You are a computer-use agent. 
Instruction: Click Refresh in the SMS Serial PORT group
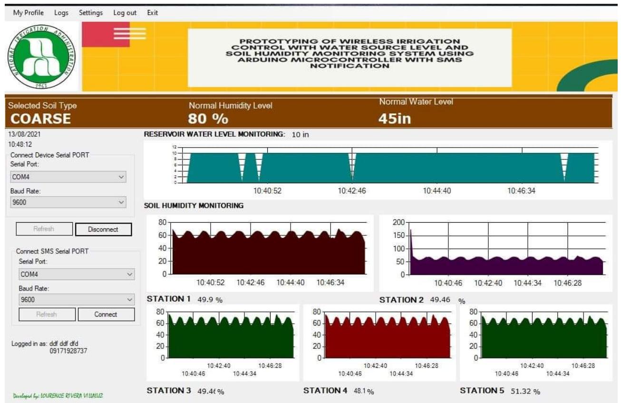47,314
